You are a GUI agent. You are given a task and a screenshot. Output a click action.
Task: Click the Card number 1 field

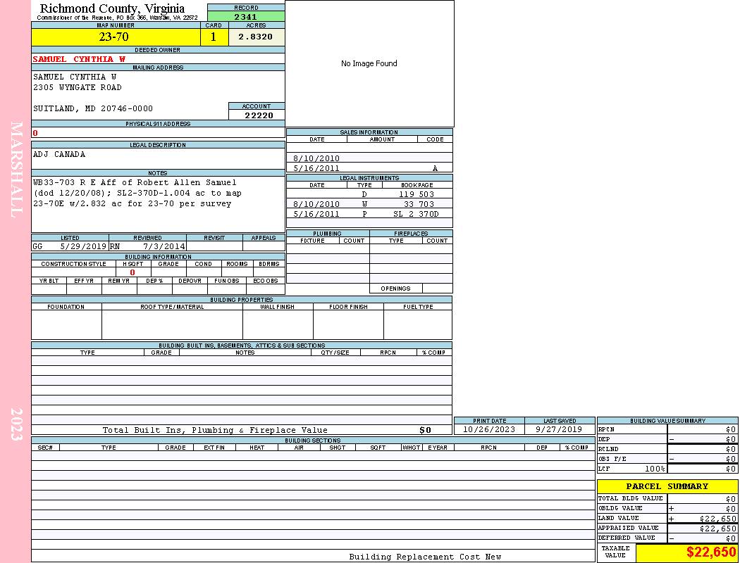214,37
